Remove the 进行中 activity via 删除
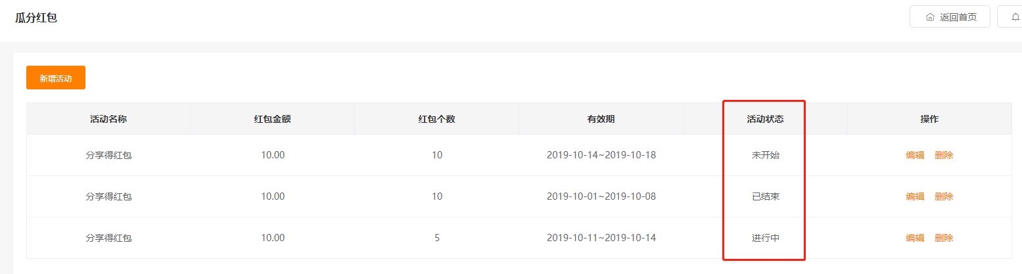Screen dimensions: 1022x274 tap(944, 238)
